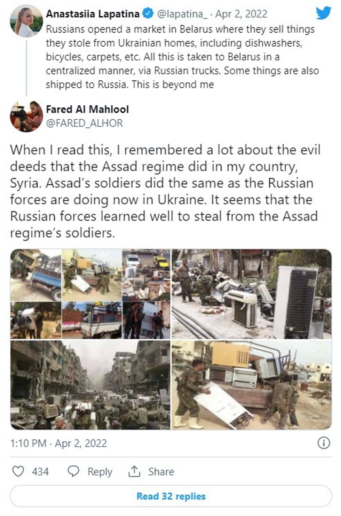The image size is (341, 516).
Task: Click the reply speech bubble icon
Action: [73, 471]
